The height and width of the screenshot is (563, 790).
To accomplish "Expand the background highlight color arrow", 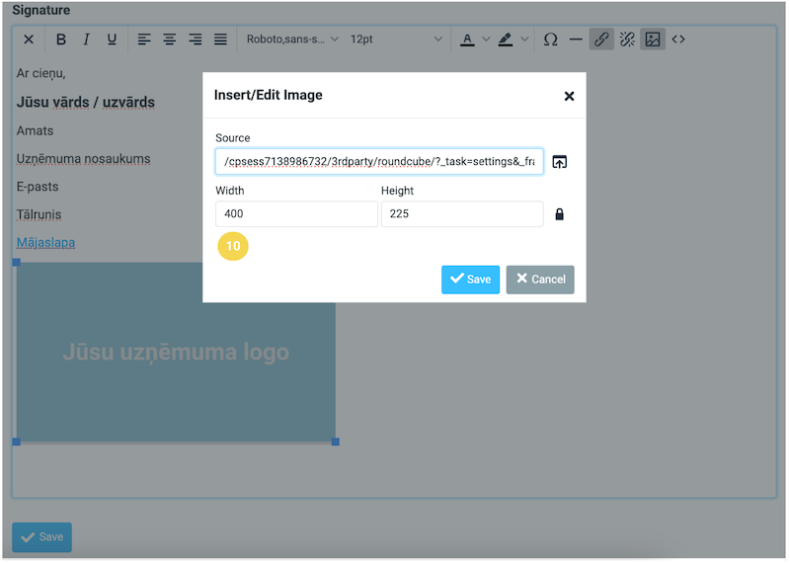I will pos(524,40).
